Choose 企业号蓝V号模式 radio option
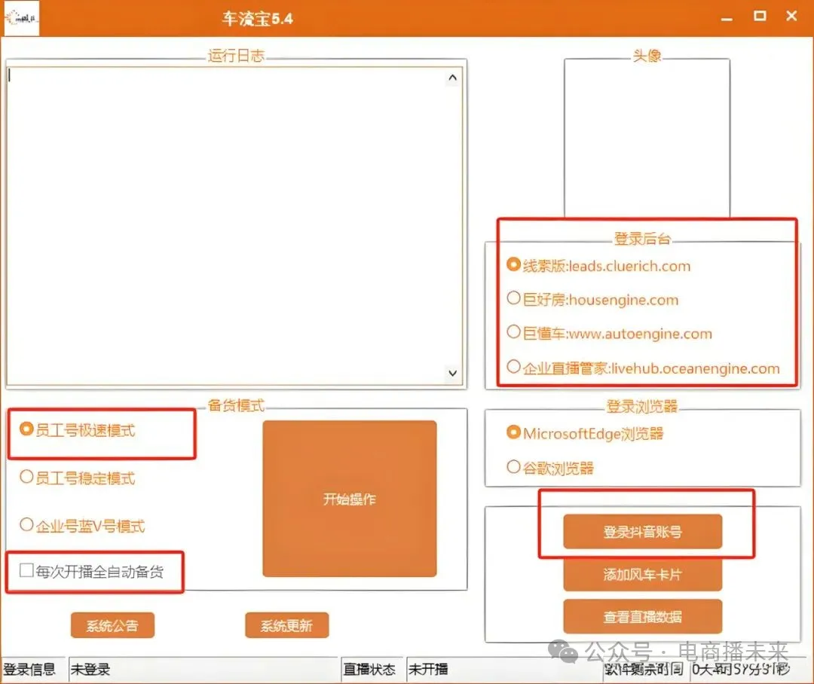 coord(27,525)
